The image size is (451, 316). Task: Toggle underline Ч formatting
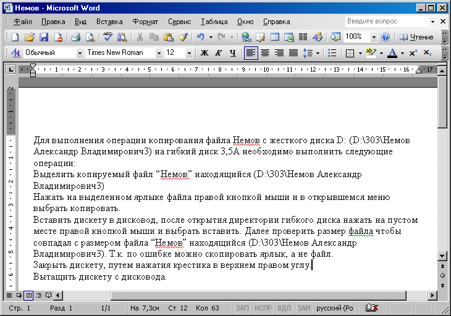click(233, 53)
